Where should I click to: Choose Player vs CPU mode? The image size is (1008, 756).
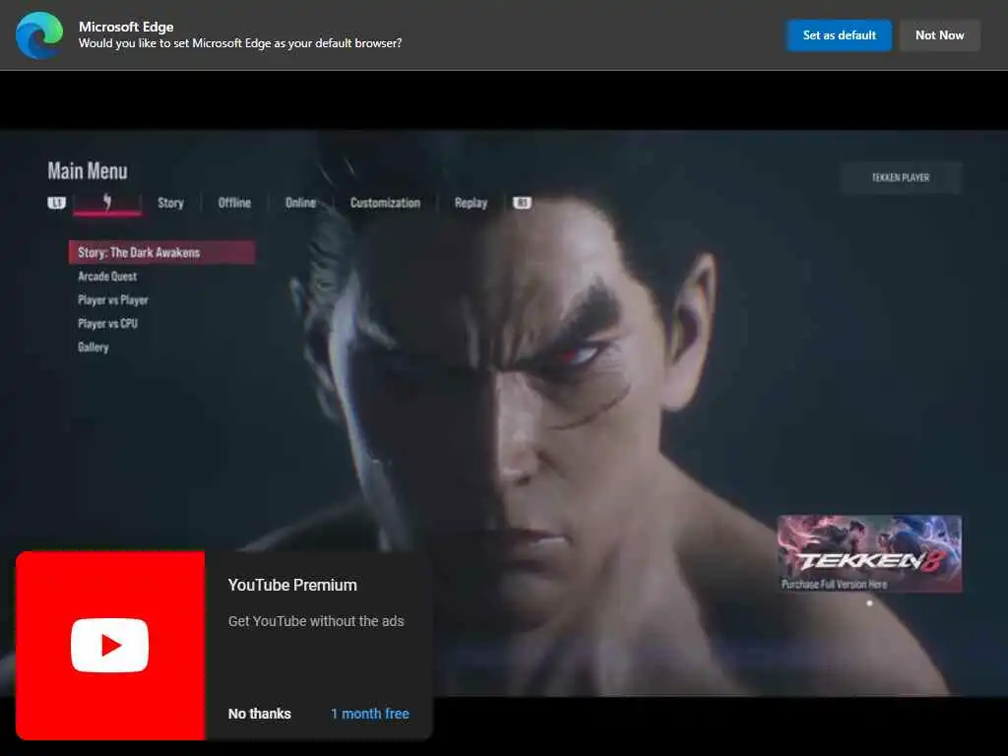[x=107, y=323]
